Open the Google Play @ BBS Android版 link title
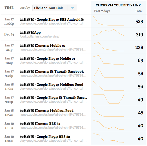147x146 pixels. 52,19
